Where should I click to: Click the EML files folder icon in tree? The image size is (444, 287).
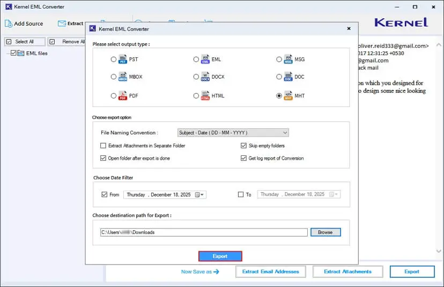21,53
